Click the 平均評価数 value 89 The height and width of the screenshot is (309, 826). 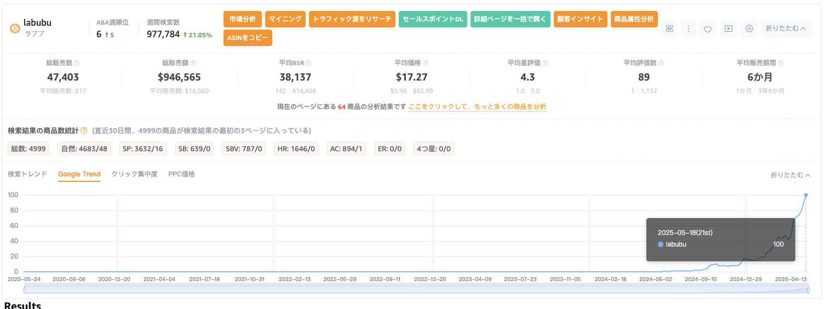644,77
